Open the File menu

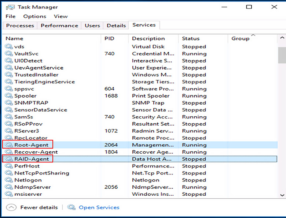(x=10, y=16)
